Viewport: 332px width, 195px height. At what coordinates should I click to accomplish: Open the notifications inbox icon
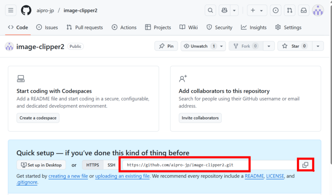point(304,10)
